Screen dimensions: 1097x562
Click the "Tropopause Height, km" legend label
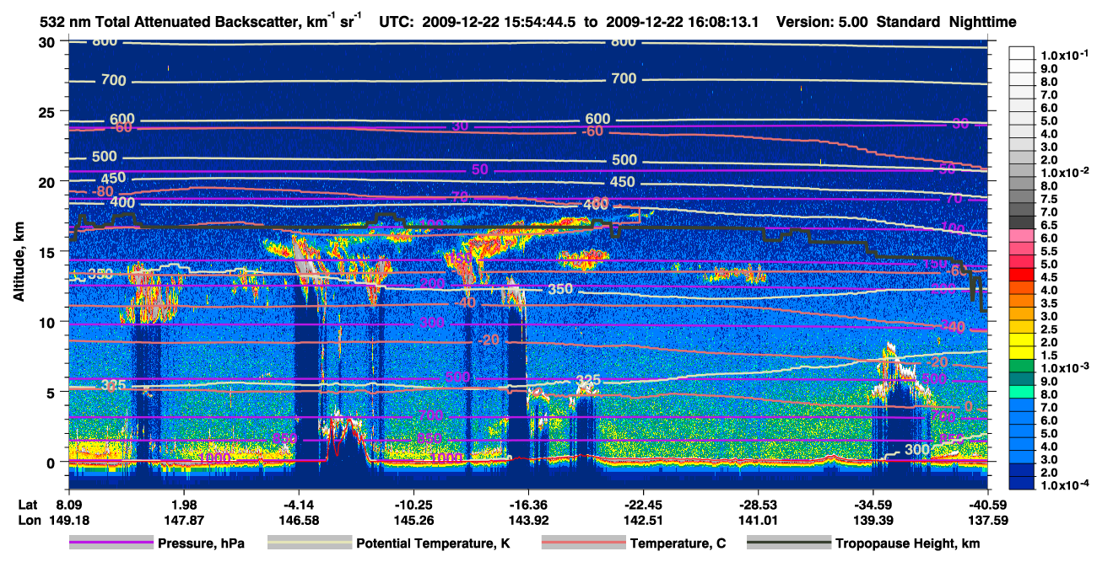pyautogui.click(x=908, y=544)
